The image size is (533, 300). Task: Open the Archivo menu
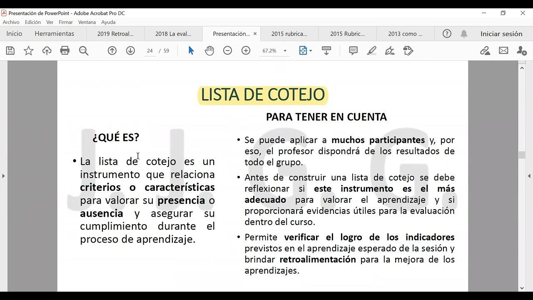point(11,22)
